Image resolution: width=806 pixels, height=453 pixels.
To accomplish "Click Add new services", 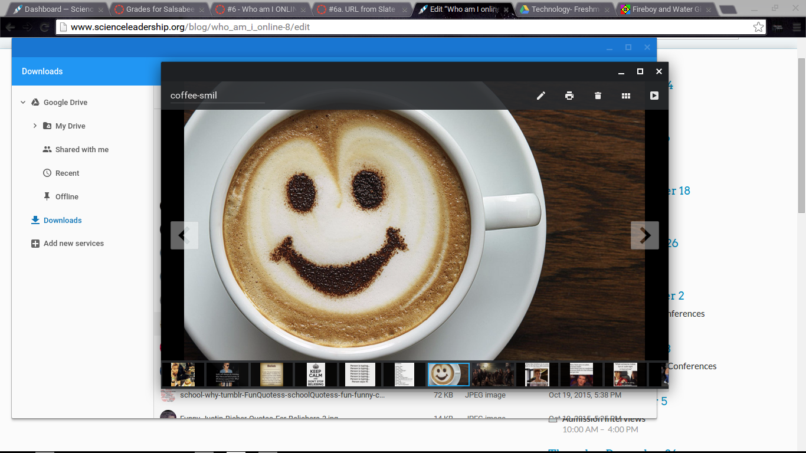I will coord(73,244).
